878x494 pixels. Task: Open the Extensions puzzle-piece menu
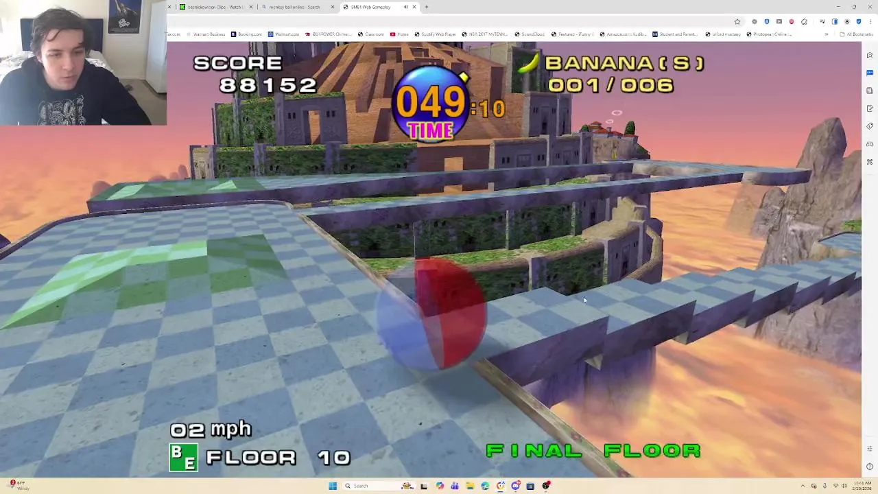point(804,22)
